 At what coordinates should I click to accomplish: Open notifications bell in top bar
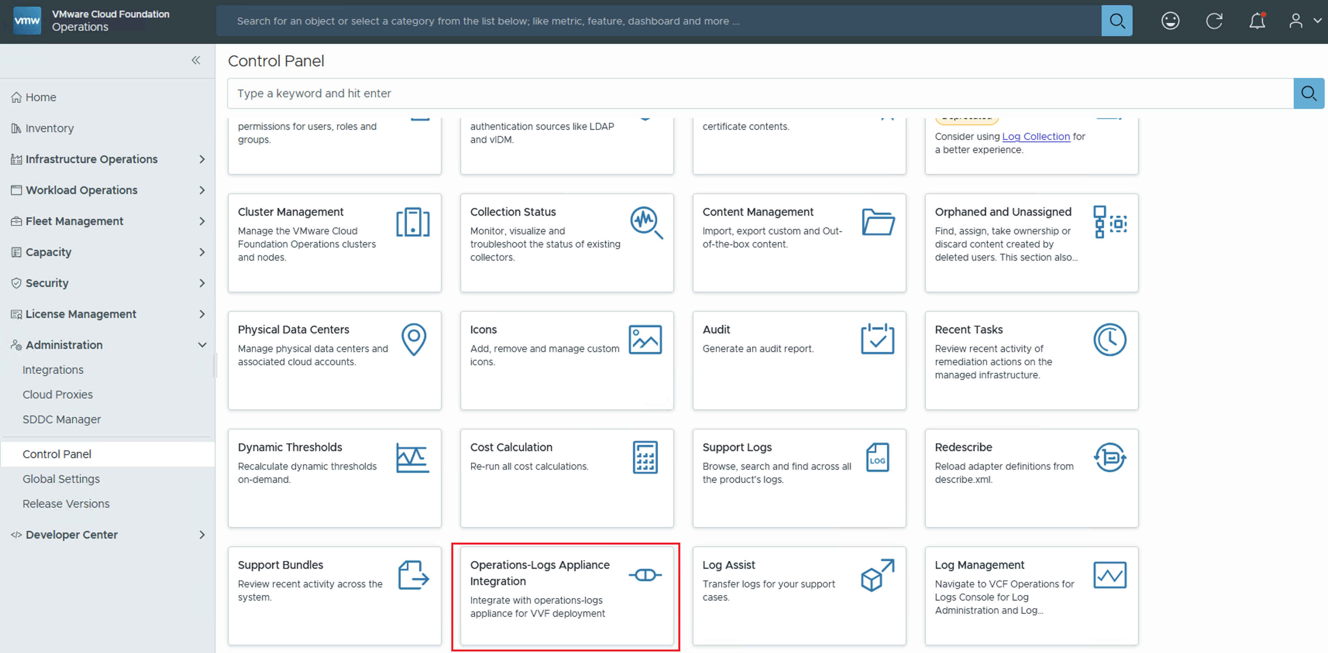[x=1257, y=21]
